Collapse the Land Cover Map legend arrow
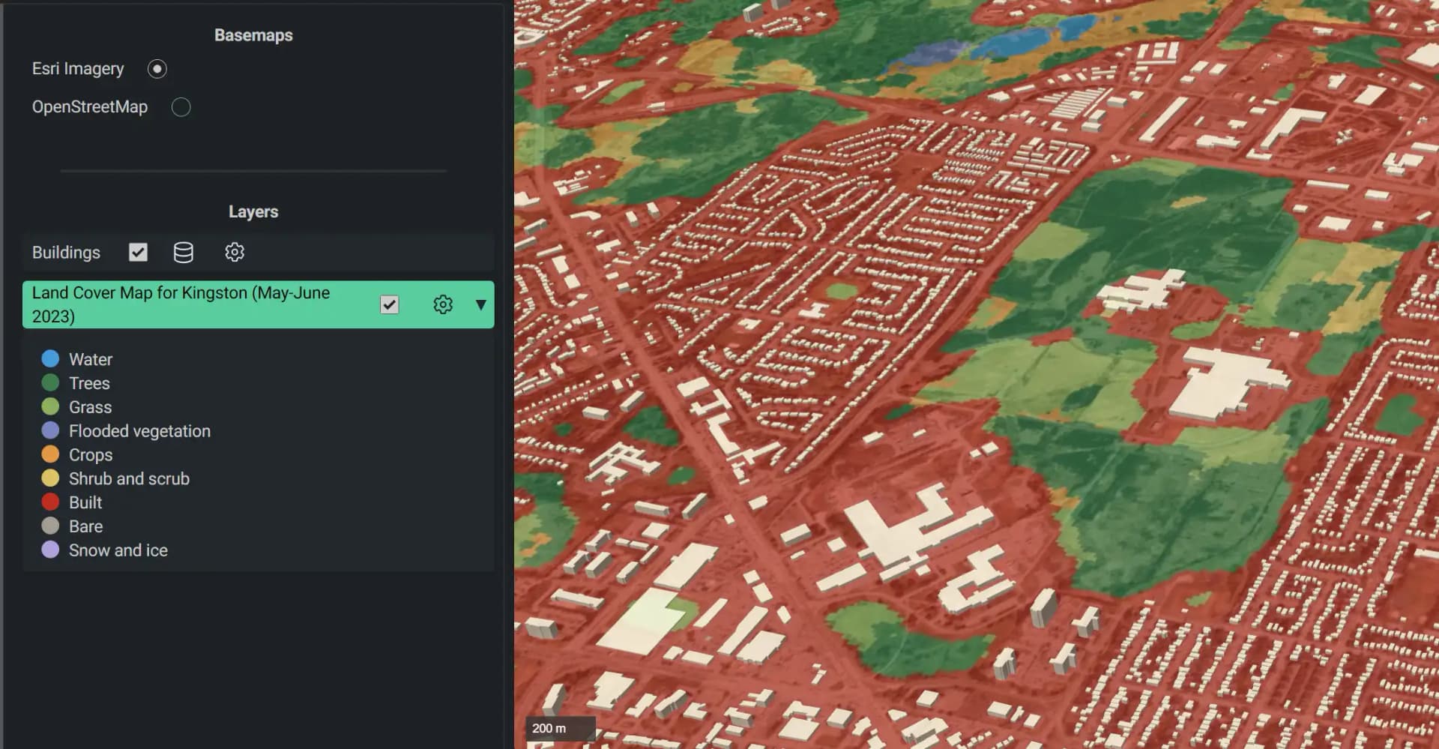Image resolution: width=1439 pixels, height=749 pixels. tap(481, 304)
